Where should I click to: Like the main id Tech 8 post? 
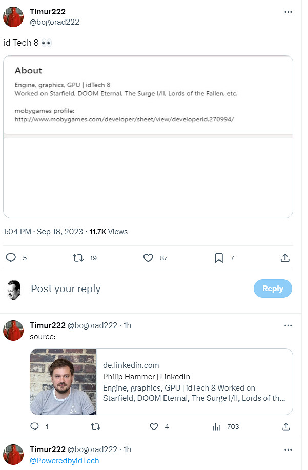pos(148,258)
